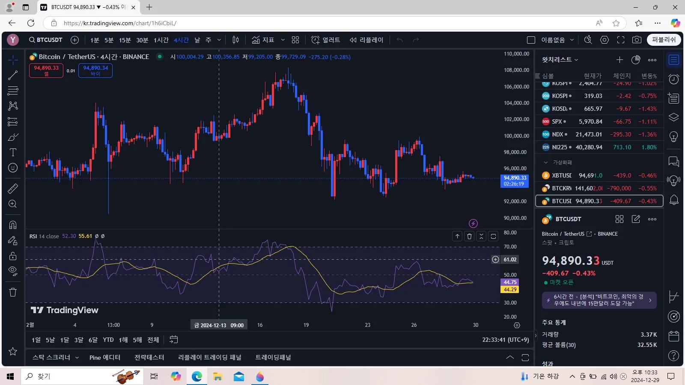This screenshot has height=385, width=685.
Task: Start 리플레이 bar replay mode
Action: pyautogui.click(x=366, y=40)
